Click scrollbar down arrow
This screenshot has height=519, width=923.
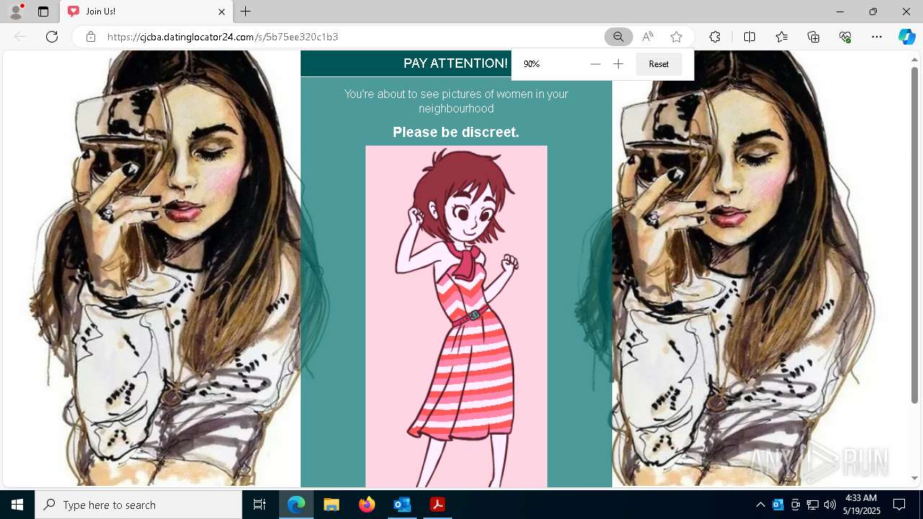click(914, 478)
